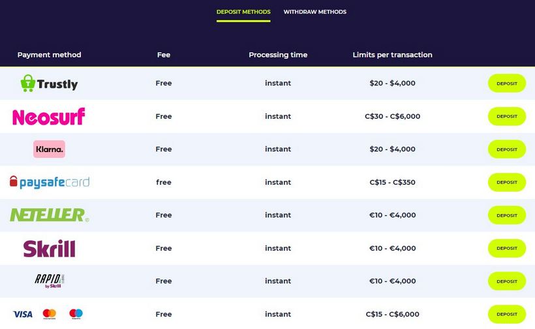Click the Maestro logo

(76, 314)
